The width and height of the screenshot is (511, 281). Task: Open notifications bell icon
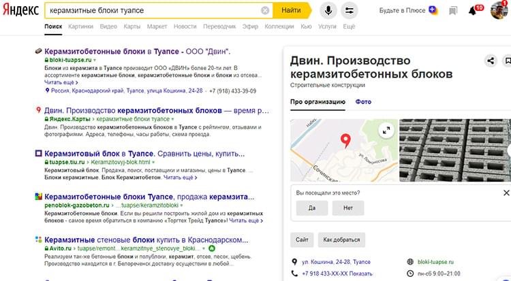point(472,11)
